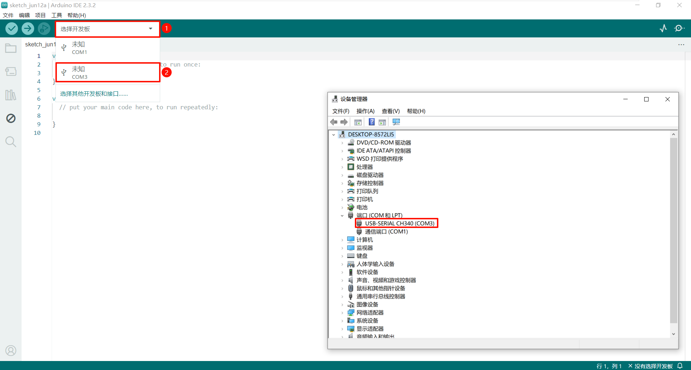Open 查看(V) menu in Device Manager
This screenshot has height=370, width=691.
pyautogui.click(x=390, y=111)
